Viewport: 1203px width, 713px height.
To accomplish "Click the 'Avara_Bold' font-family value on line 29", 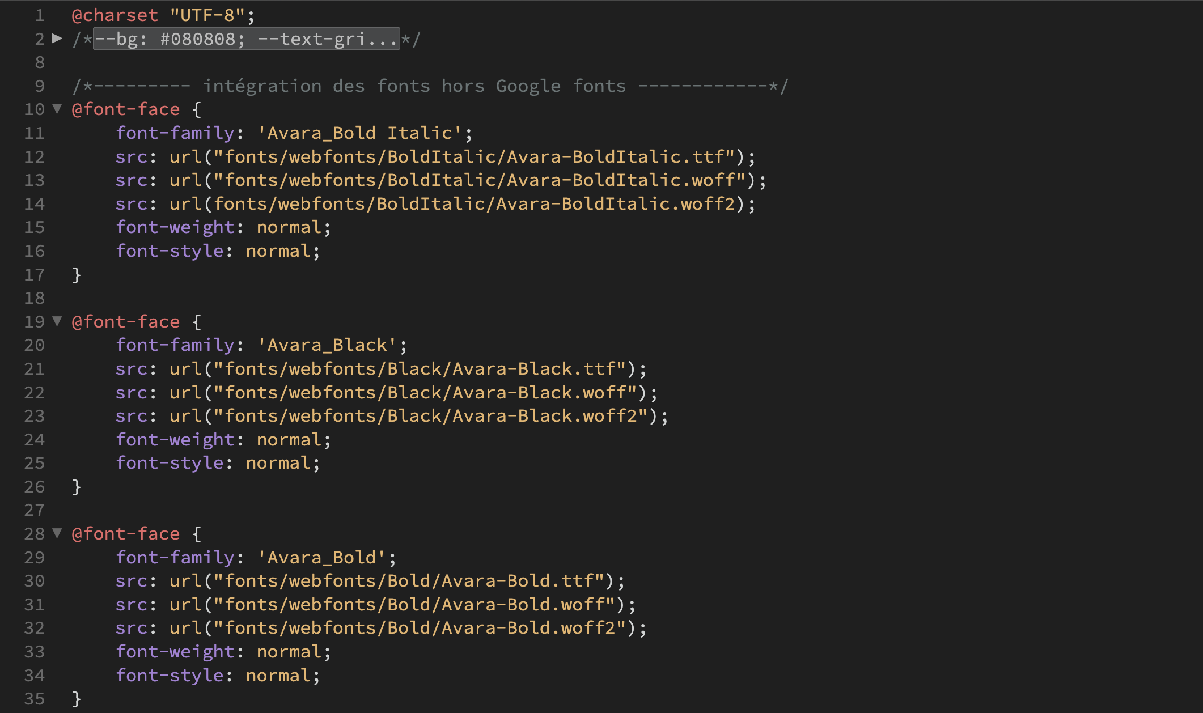I will [x=322, y=558].
